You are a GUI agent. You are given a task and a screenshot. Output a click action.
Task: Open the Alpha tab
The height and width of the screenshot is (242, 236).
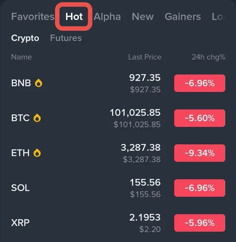coord(107,17)
